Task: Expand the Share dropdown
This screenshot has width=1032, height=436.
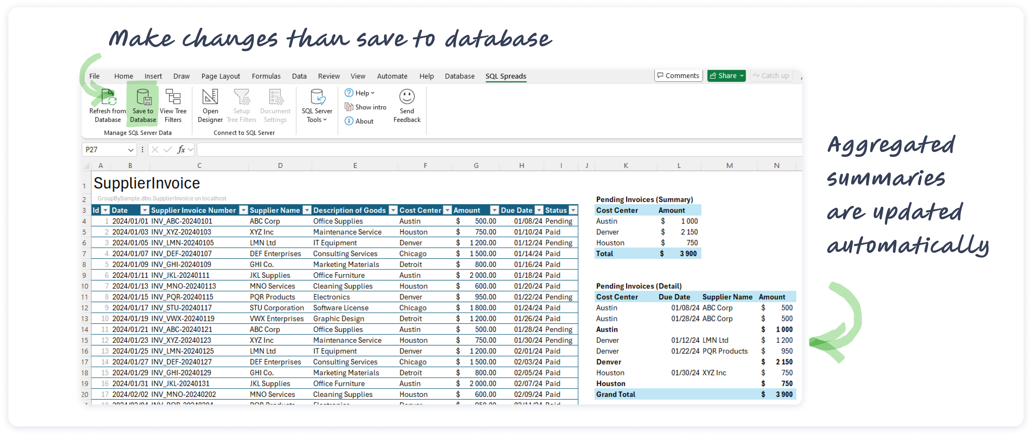Action: pyautogui.click(x=741, y=75)
